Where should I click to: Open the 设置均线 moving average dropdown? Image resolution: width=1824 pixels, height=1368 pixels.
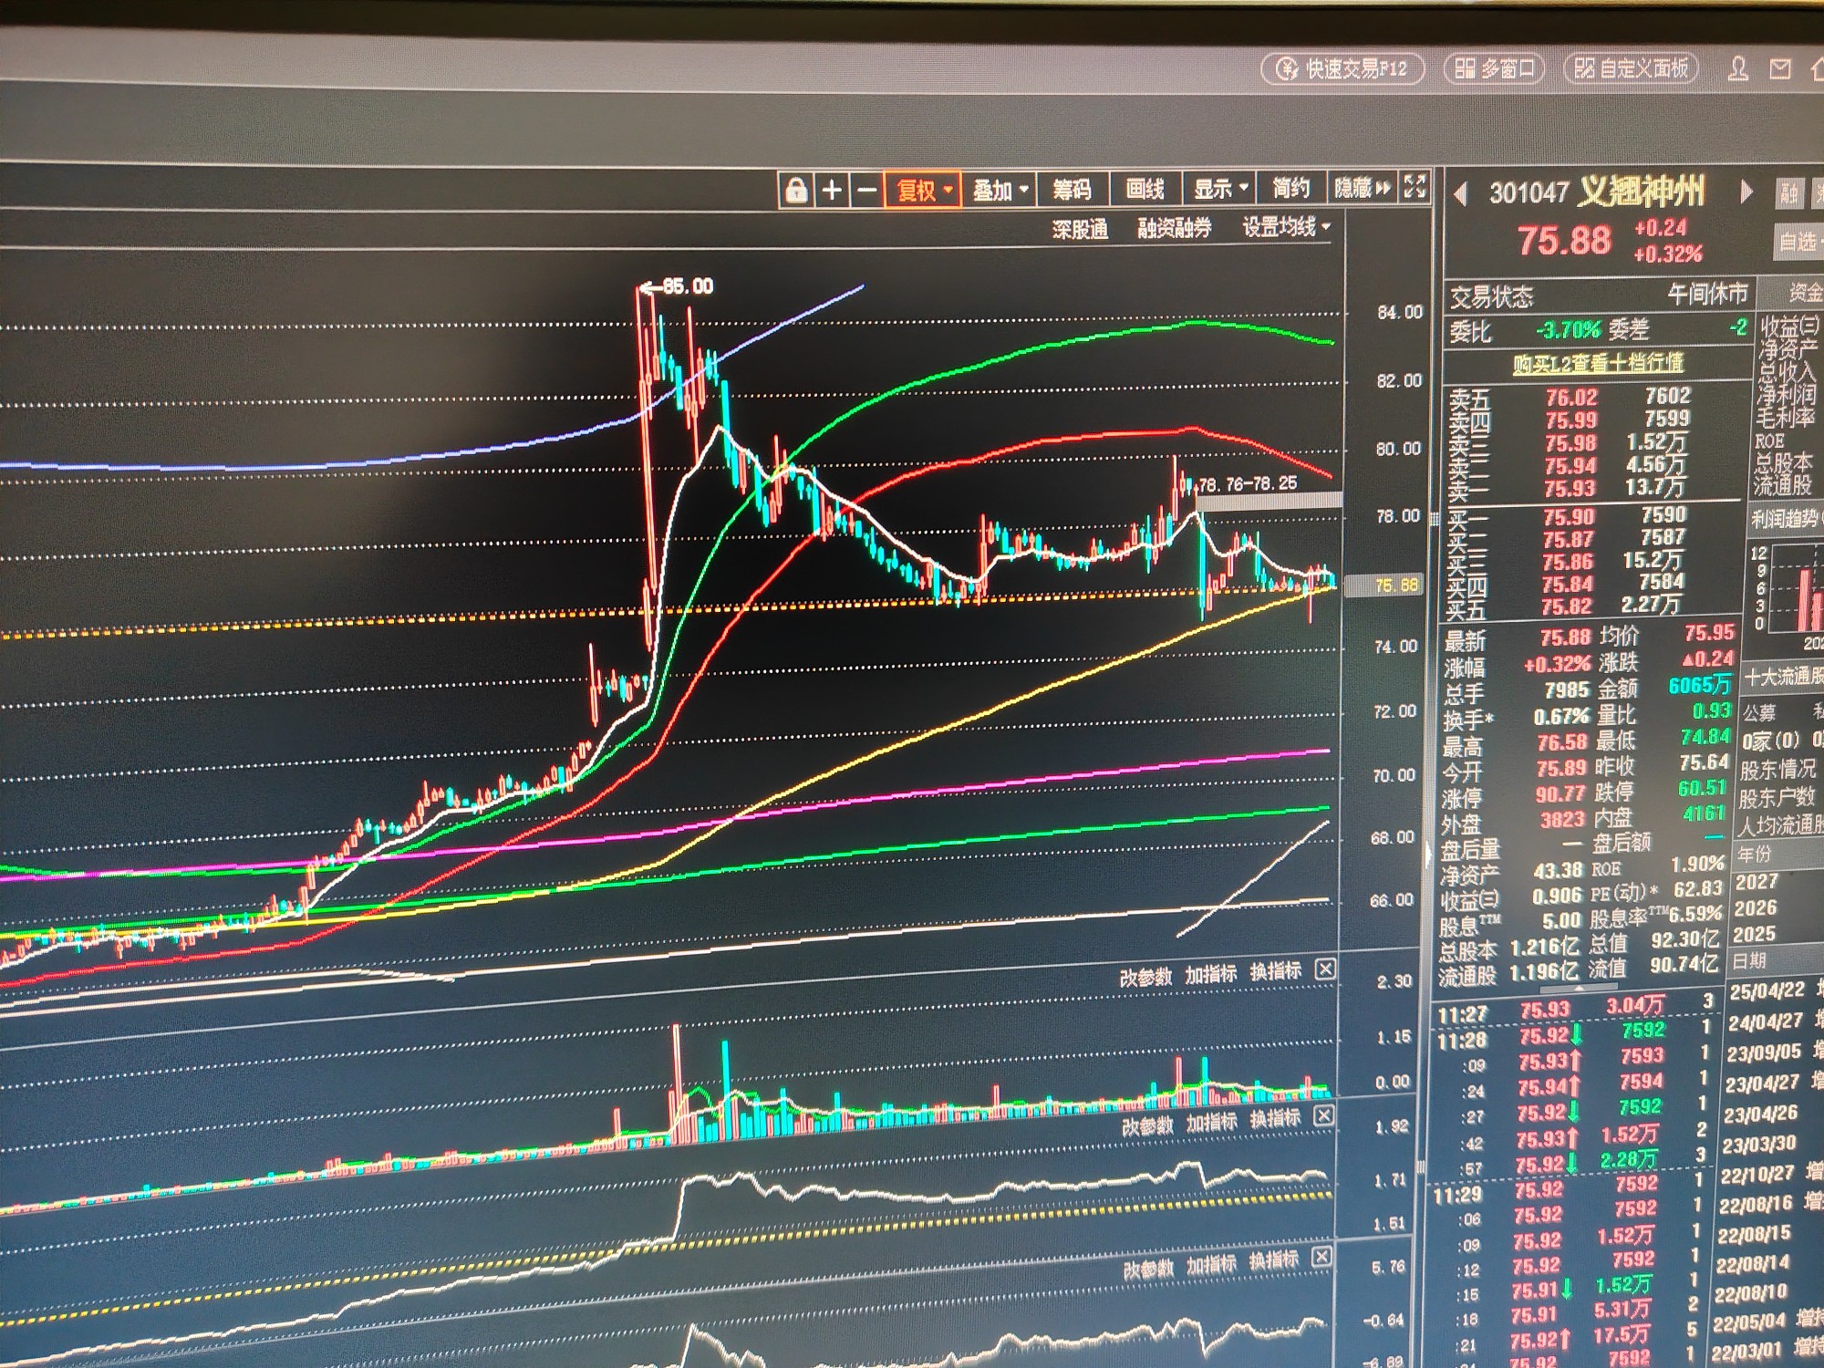pyautogui.click(x=1286, y=227)
